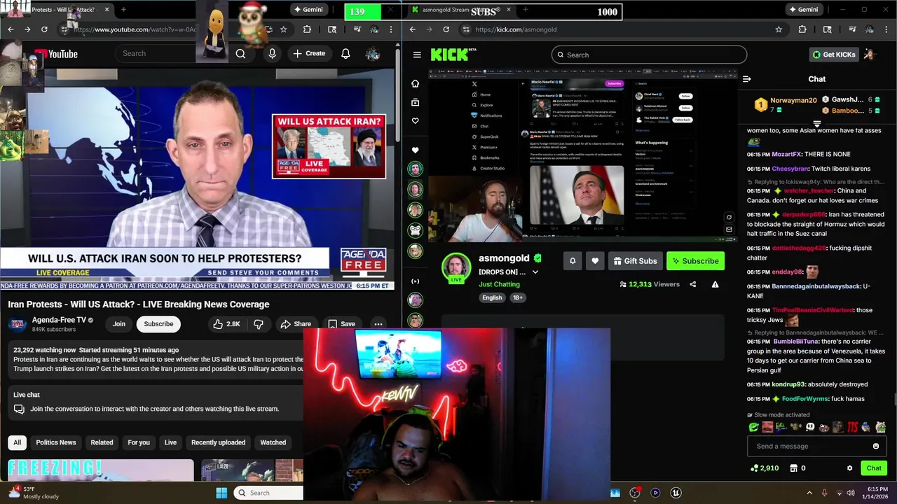Click YouTube Share button
This screenshot has width=897, height=504.
pos(296,324)
